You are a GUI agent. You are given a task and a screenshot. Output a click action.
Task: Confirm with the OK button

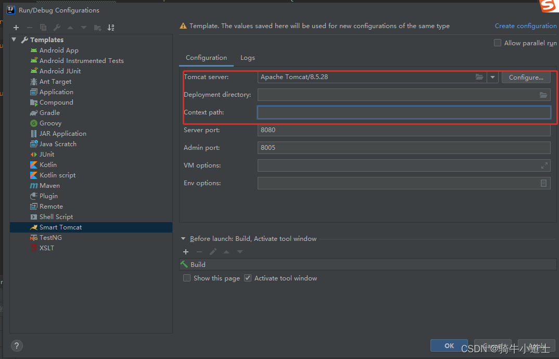[449, 345]
